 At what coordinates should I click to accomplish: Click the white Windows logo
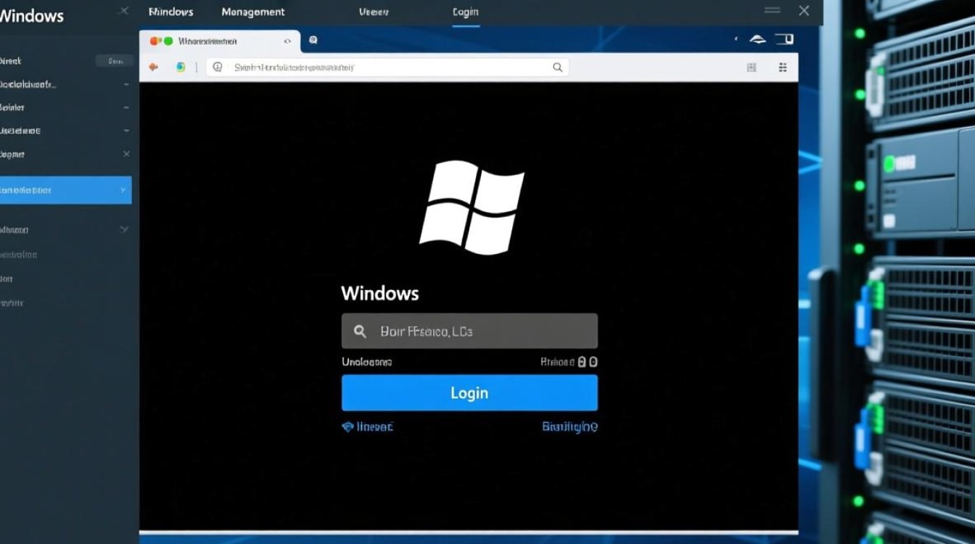click(472, 207)
